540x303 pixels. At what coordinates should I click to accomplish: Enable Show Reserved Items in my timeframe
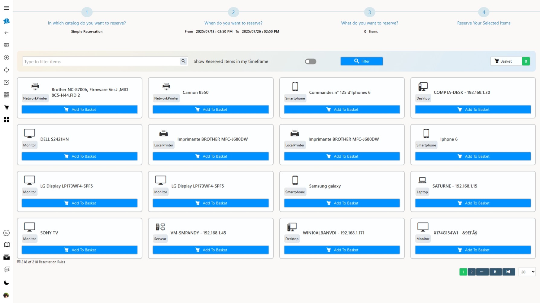click(x=310, y=62)
